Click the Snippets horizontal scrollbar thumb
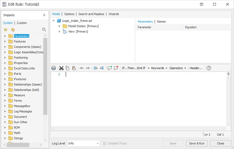Viewport: 234px width, 149px height. [18, 145]
